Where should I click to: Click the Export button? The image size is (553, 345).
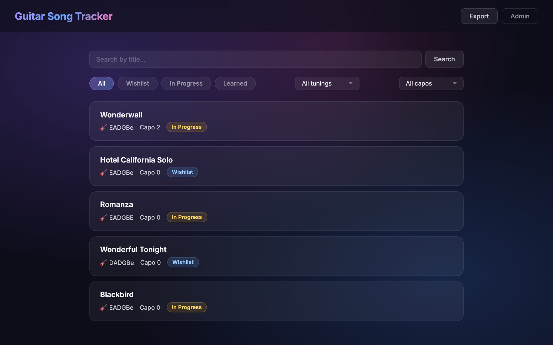pyautogui.click(x=479, y=16)
